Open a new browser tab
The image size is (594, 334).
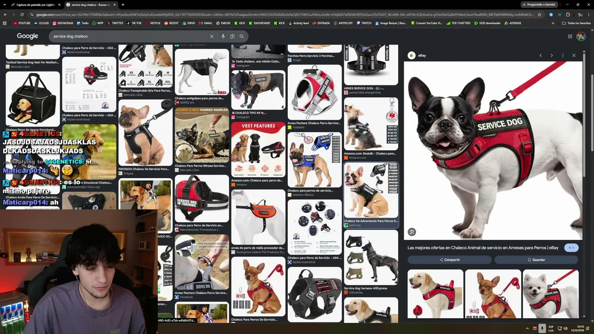123,5
